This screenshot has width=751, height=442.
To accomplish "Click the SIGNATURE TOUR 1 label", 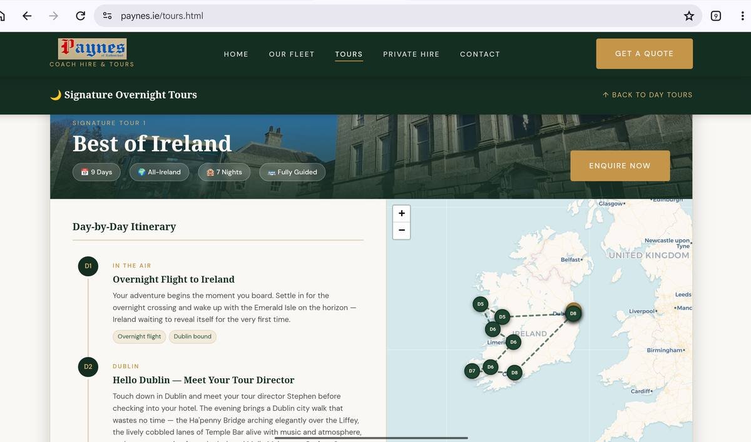I will [109, 123].
